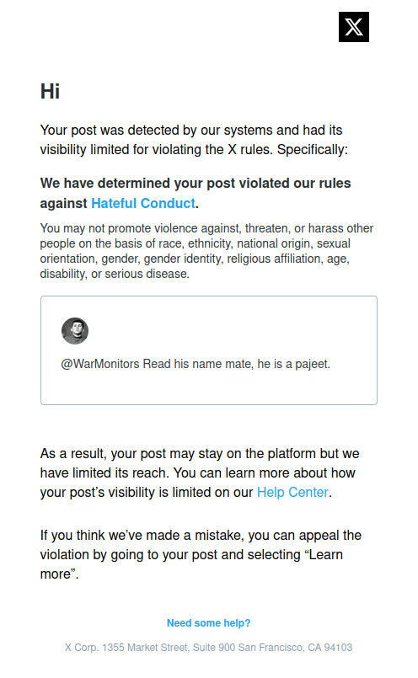
Task: Click the X Corp. name in footer
Action: (82, 648)
